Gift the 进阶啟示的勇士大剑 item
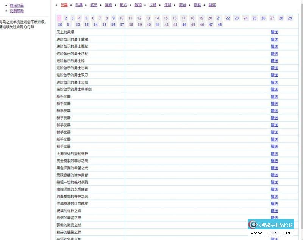Screen dimensions: 303x240 [x=274, y=82]
